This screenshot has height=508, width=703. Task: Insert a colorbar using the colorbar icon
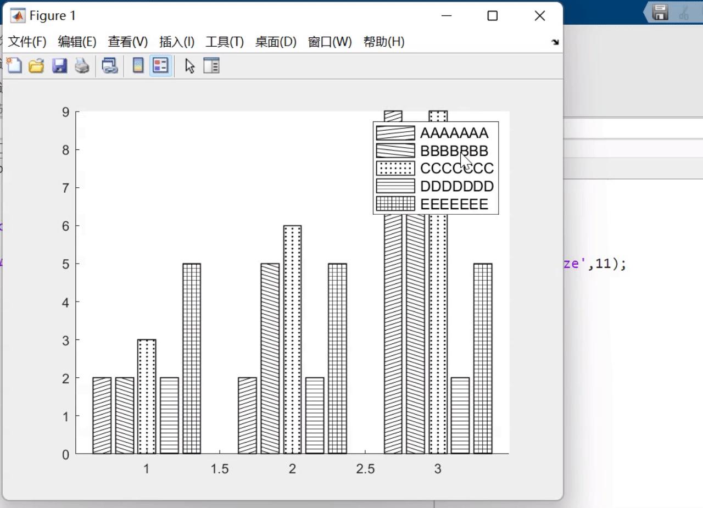(138, 65)
